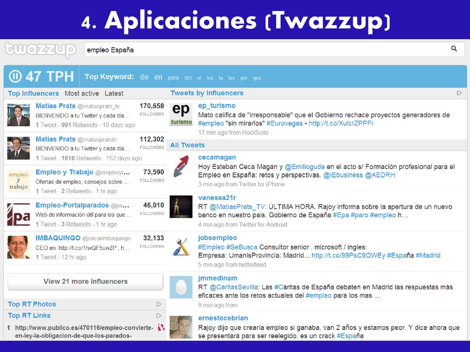Click the @AEDRH mention
Screen dimensions: 470x352
[x=380, y=175]
